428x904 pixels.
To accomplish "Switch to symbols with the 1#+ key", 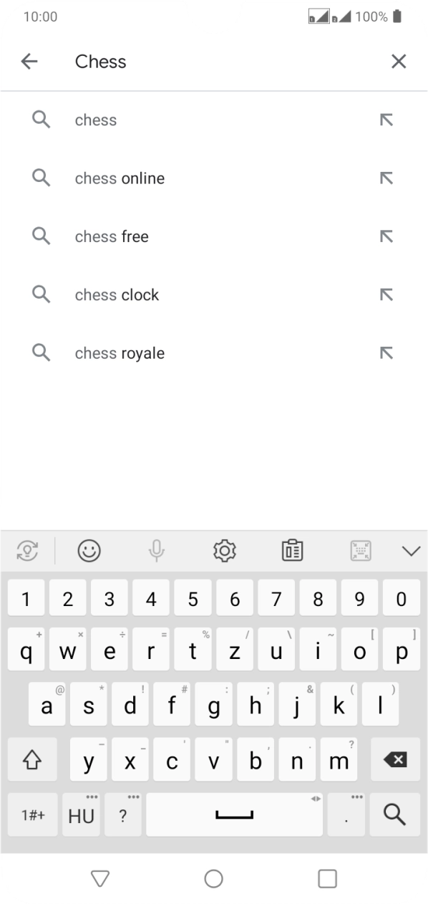I will [x=32, y=814].
